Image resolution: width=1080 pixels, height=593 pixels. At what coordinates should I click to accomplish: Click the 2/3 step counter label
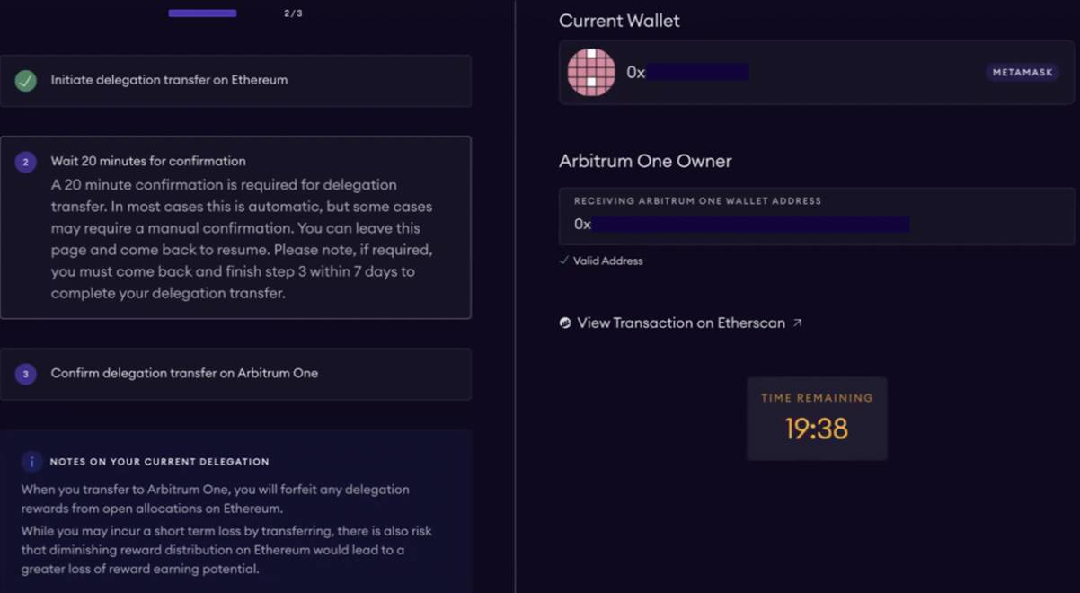[293, 13]
